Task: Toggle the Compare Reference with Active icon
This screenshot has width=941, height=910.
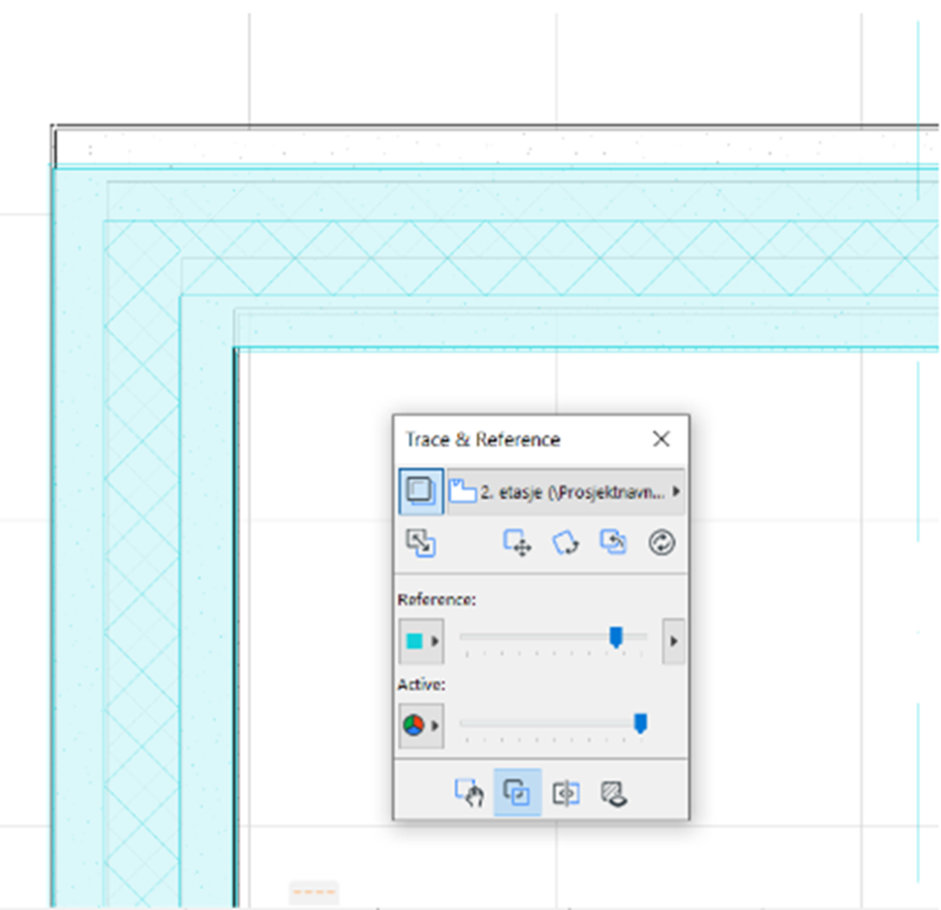Action: 518,794
